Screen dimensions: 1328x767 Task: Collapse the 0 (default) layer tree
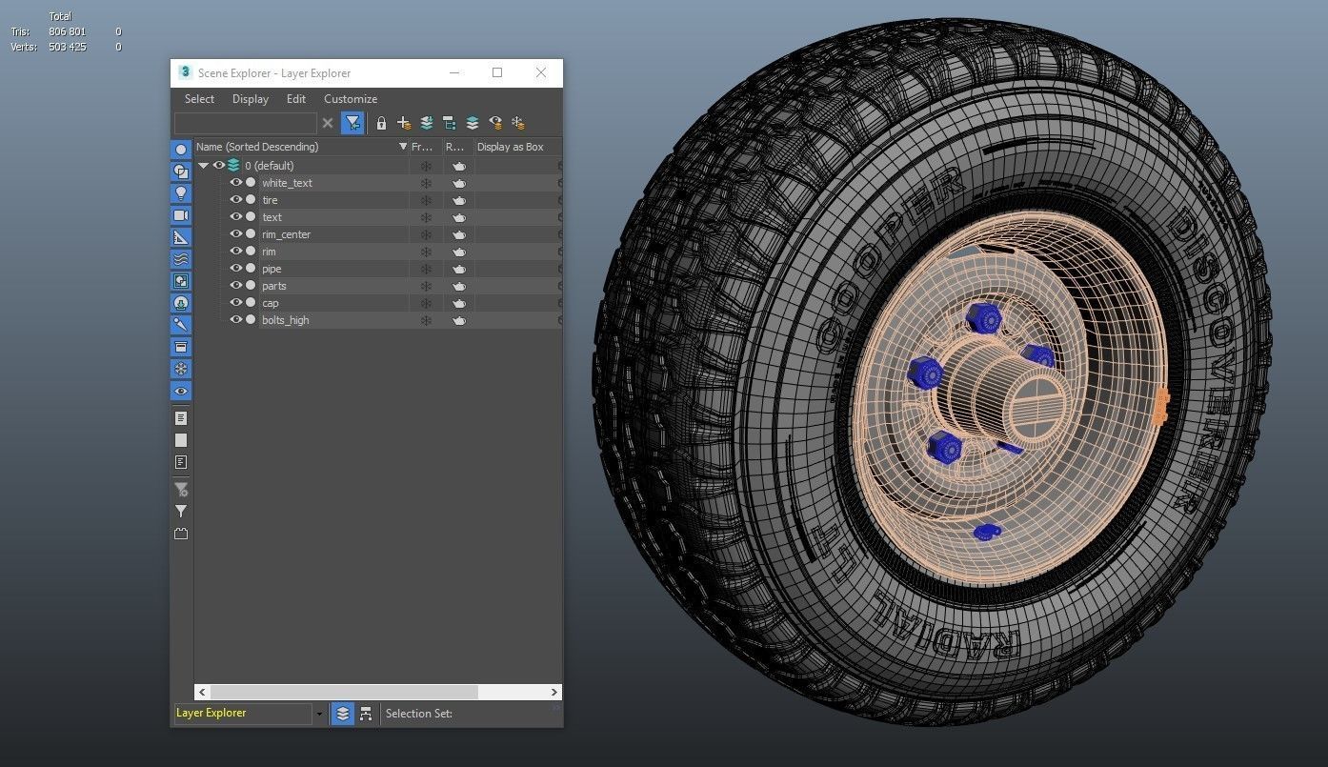pos(204,166)
